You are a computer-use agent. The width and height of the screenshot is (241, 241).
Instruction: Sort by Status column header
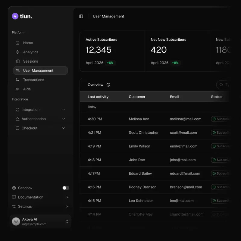(x=216, y=97)
